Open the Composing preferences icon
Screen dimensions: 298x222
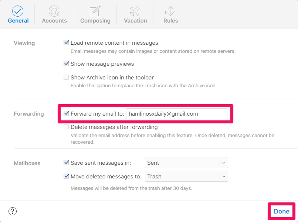95,11
